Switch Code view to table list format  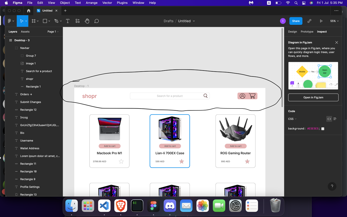[335, 119]
